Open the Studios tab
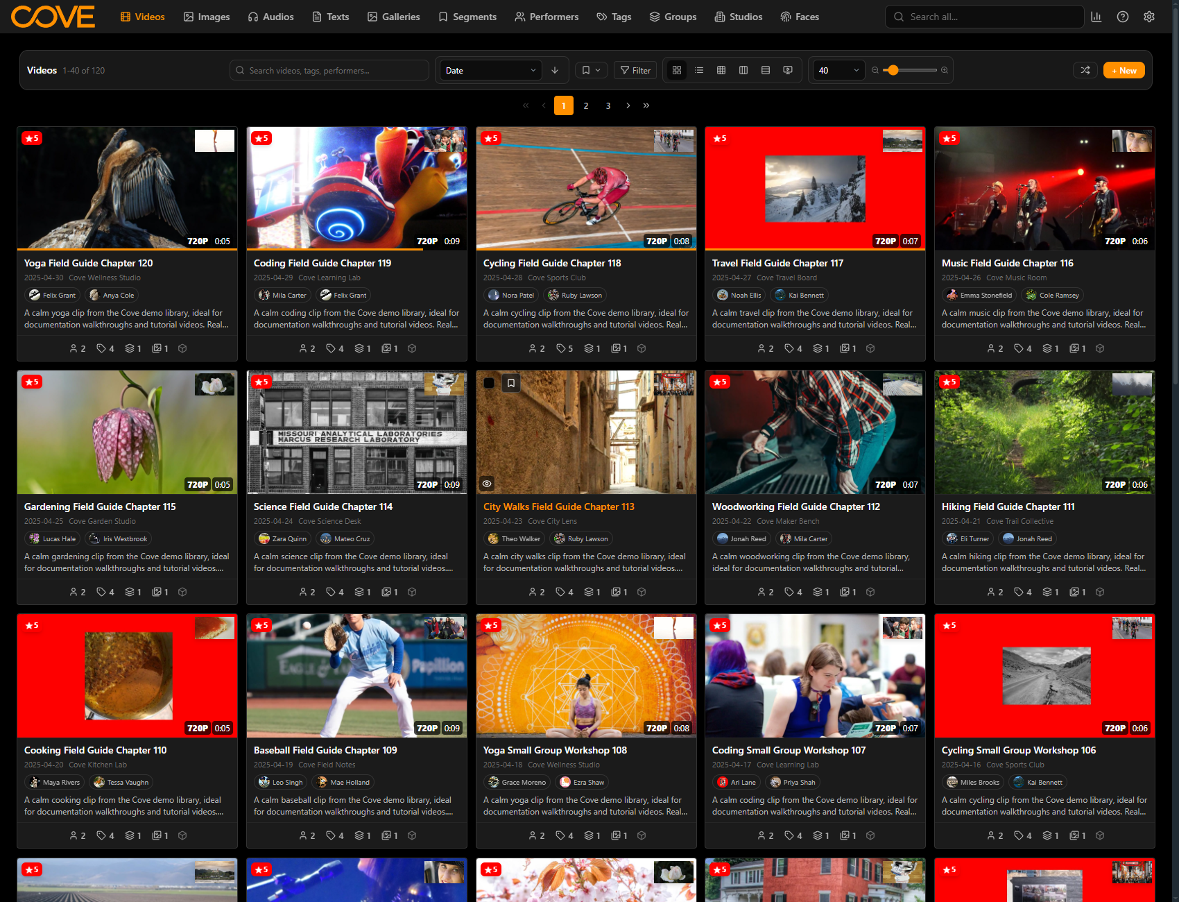Image resolution: width=1179 pixels, height=902 pixels. pyautogui.click(x=739, y=17)
